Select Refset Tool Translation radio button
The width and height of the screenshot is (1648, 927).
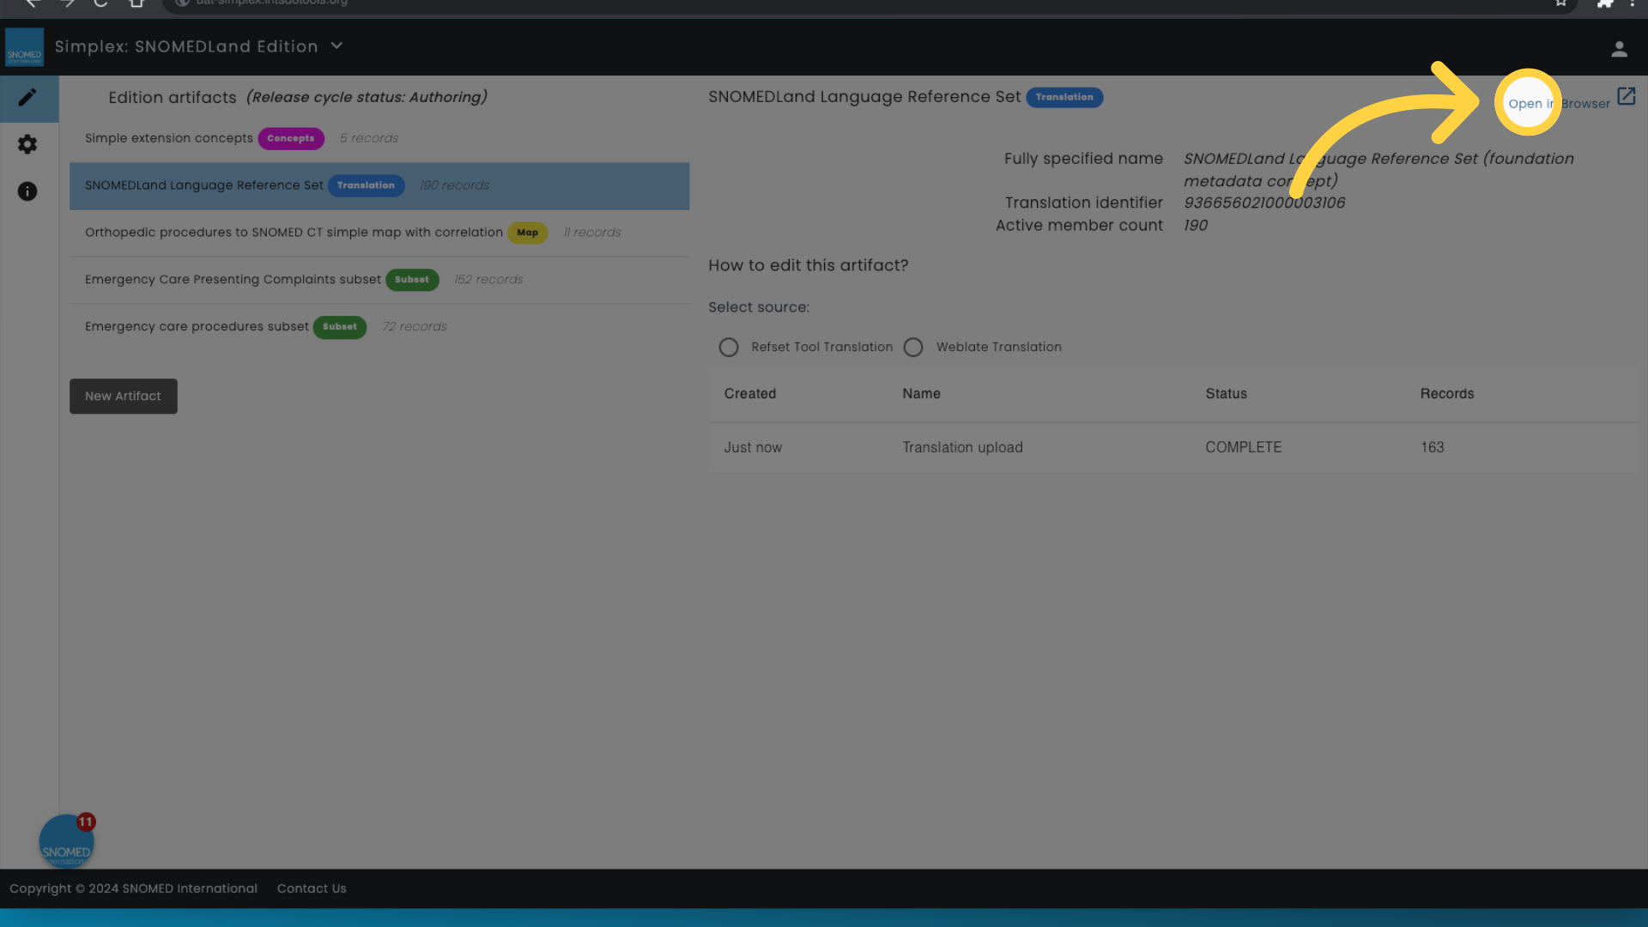click(729, 347)
